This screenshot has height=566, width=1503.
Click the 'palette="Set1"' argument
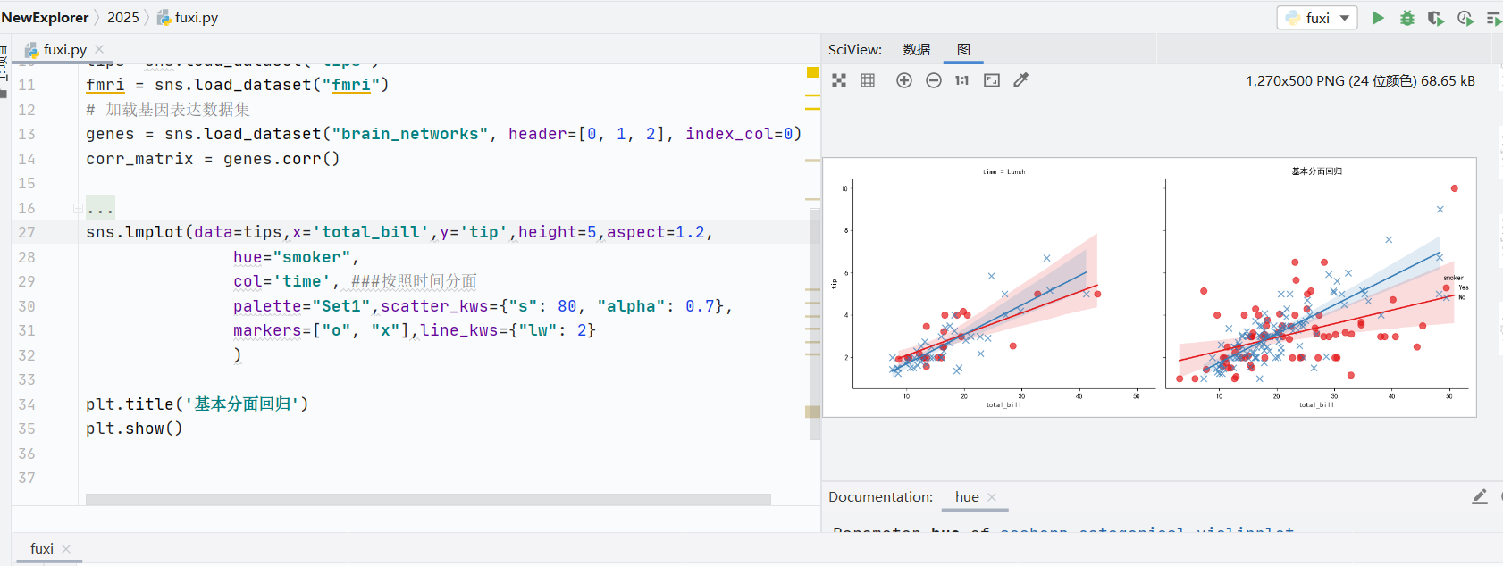point(302,306)
